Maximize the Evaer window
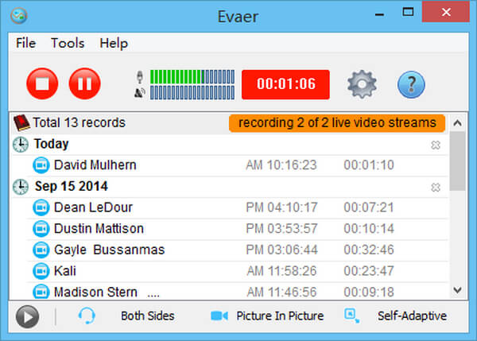 408,12
